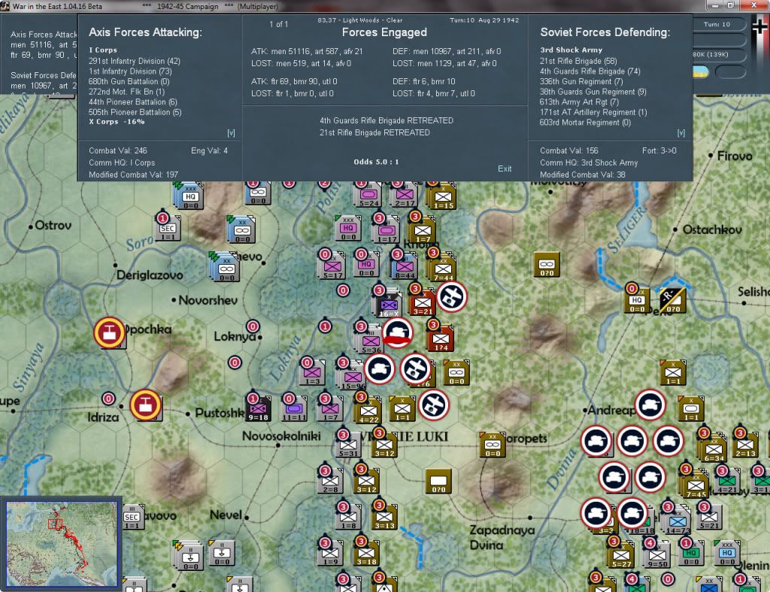770x592 pixels.
Task: Select the black -R- counter near Peno
Action: point(673,301)
